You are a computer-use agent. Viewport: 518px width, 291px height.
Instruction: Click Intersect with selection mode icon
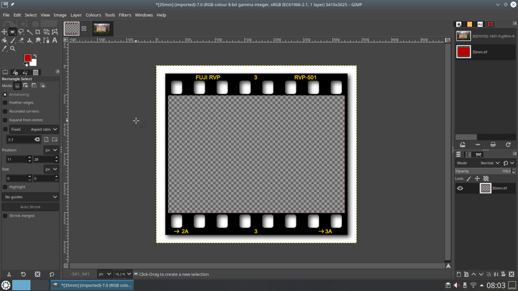42,85
